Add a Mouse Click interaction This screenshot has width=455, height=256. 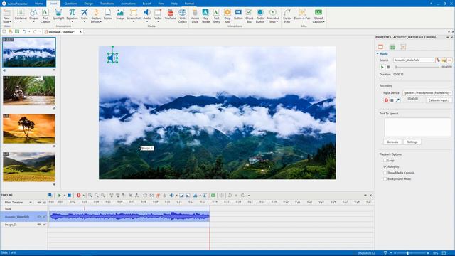[x=195, y=16]
